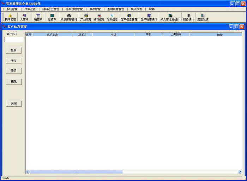The width and height of the screenshot is (247, 181).
Task: Open the 基础信息管理 menu
Action: click(x=116, y=9)
